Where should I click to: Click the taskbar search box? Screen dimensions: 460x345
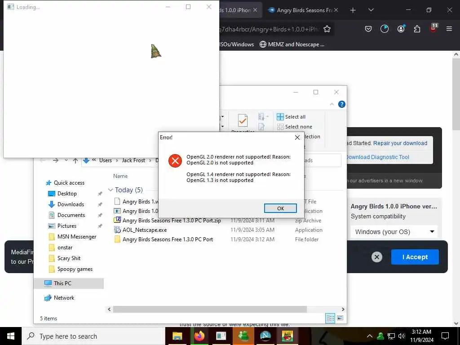point(93,336)
